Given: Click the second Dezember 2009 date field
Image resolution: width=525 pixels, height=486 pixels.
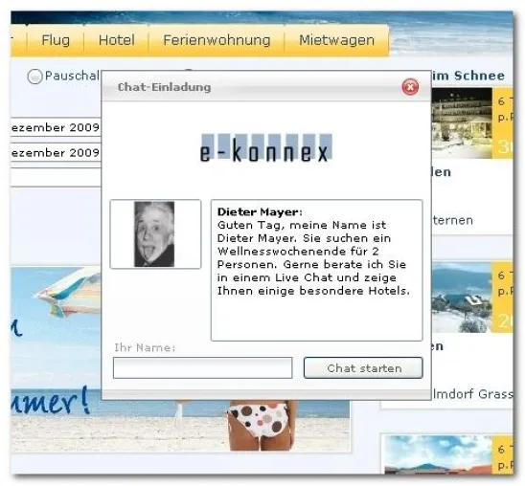Looking at the screenshot, I should [x=56, y=152].
